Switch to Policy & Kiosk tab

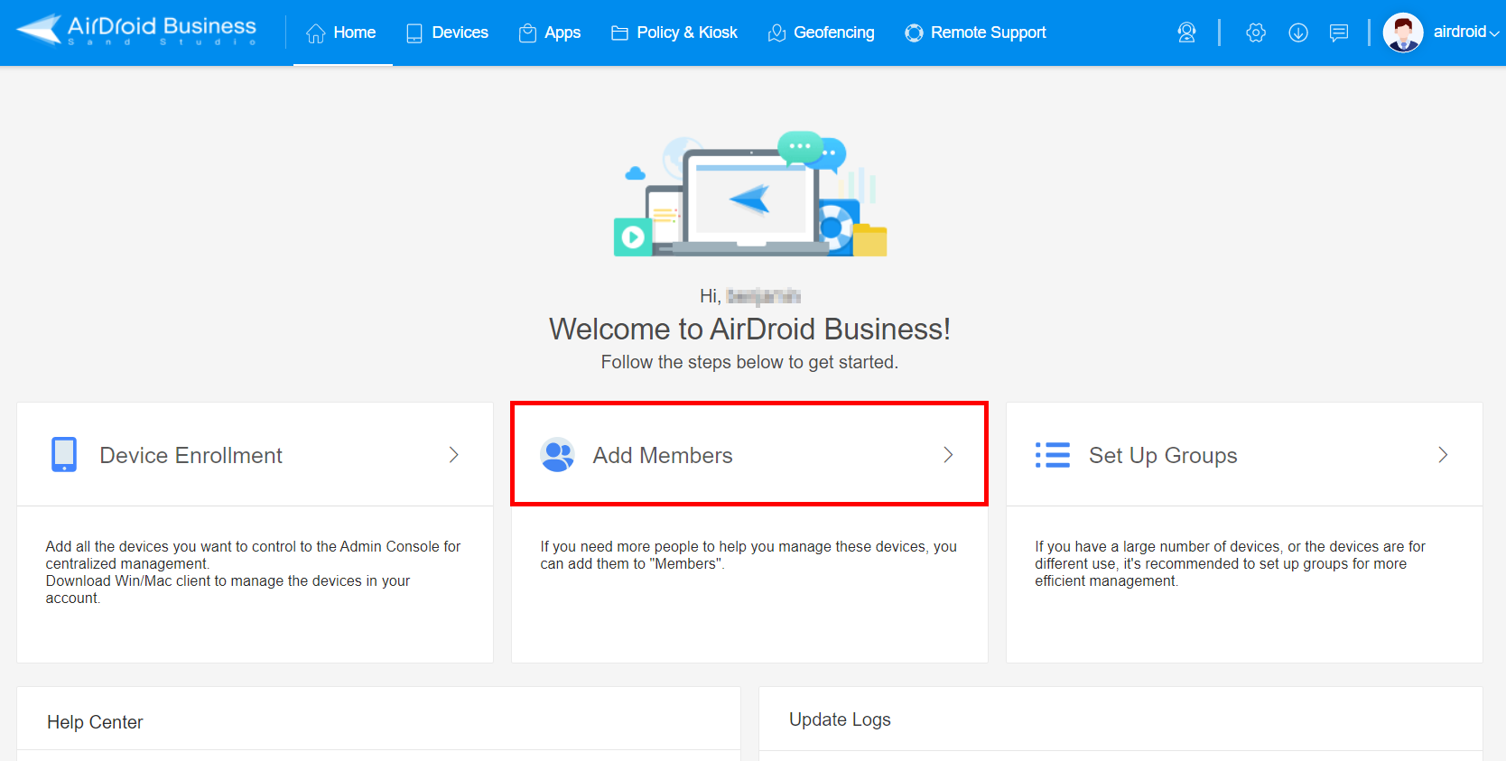pyautogui.click(x=674, y=32)
